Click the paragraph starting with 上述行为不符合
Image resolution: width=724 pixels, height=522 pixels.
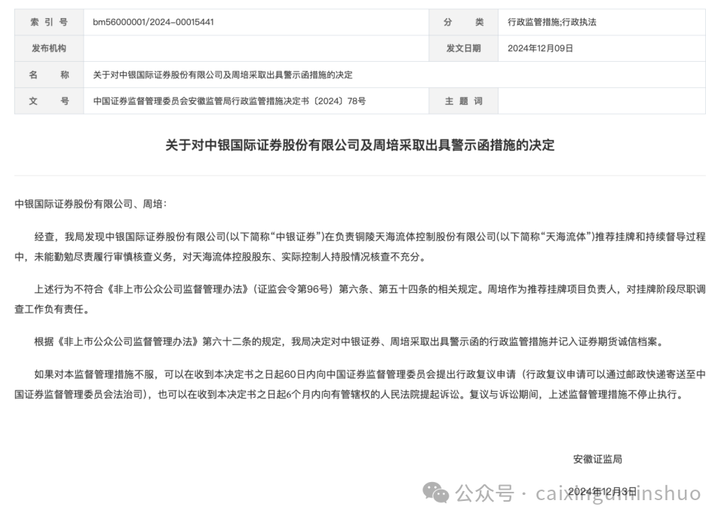(360, 299)
